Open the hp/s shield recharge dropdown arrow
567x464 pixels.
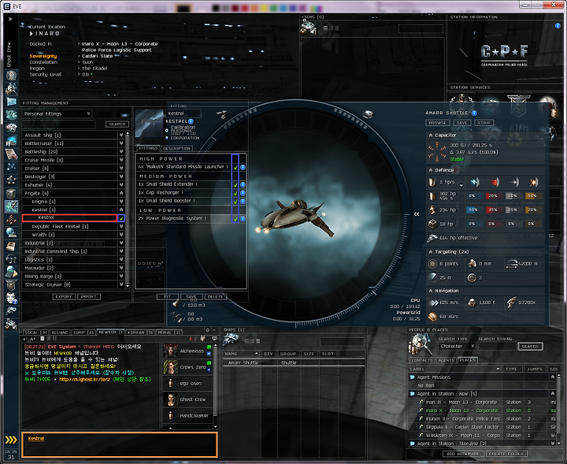[x=461, y=185]
